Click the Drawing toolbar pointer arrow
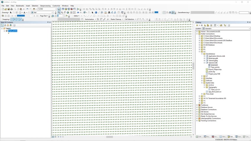This screenshot has width=251, height=141. [11, 12]
